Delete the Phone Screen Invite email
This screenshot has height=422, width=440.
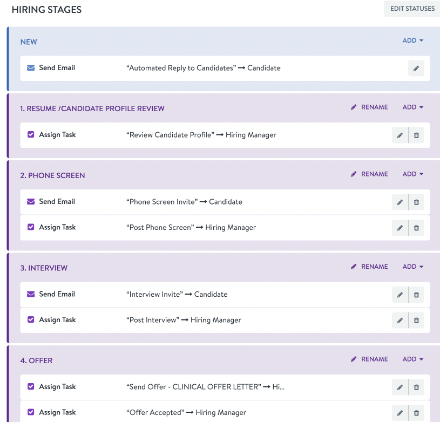point(416,202)
